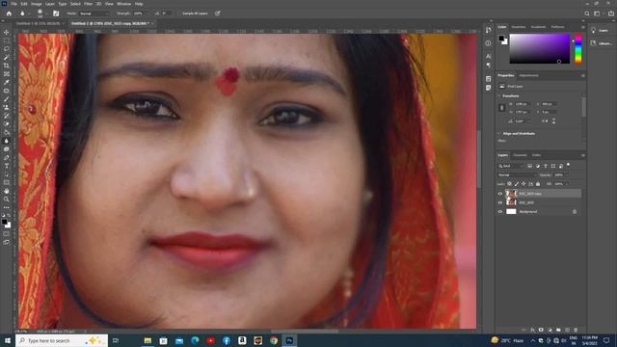Click the rainbow hue slider strip
The image size is (617, 347).
[x=578, y=49]
